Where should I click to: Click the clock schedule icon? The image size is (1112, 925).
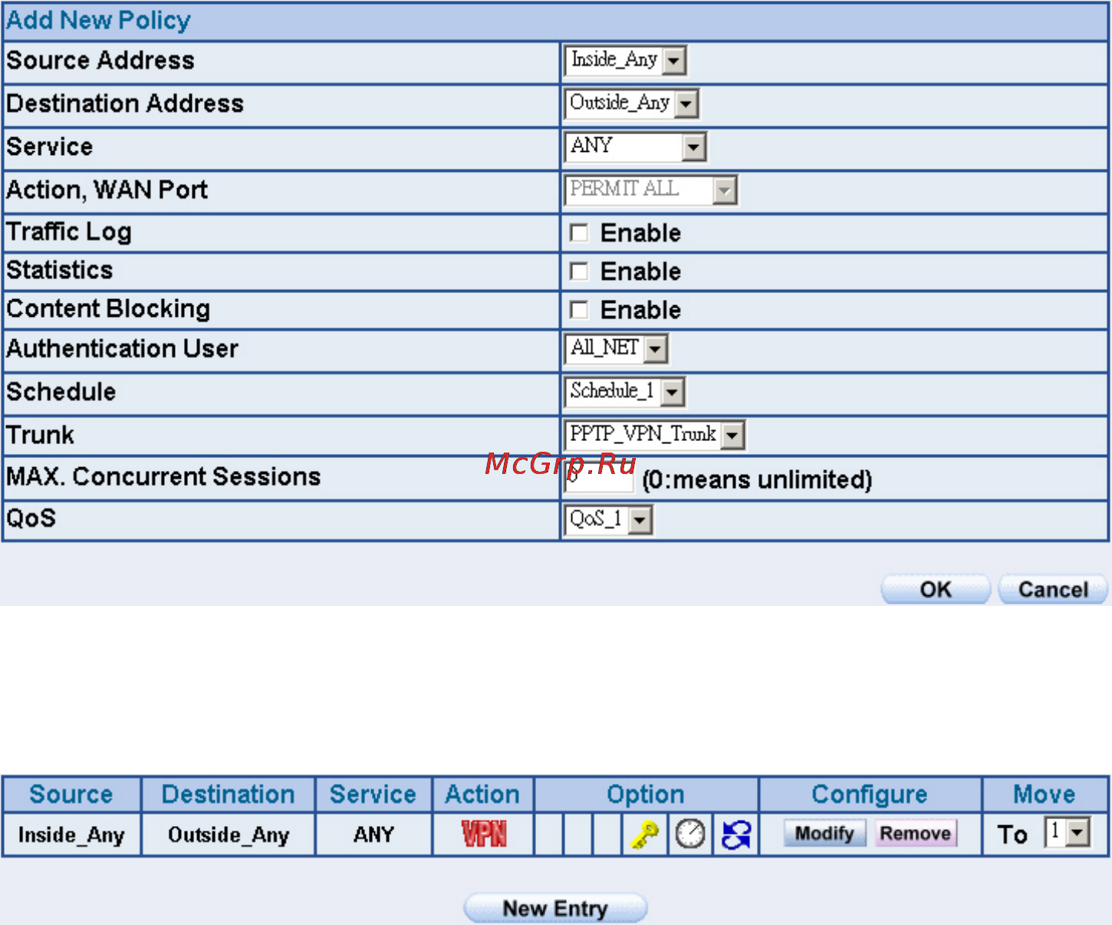pos(690,834)
